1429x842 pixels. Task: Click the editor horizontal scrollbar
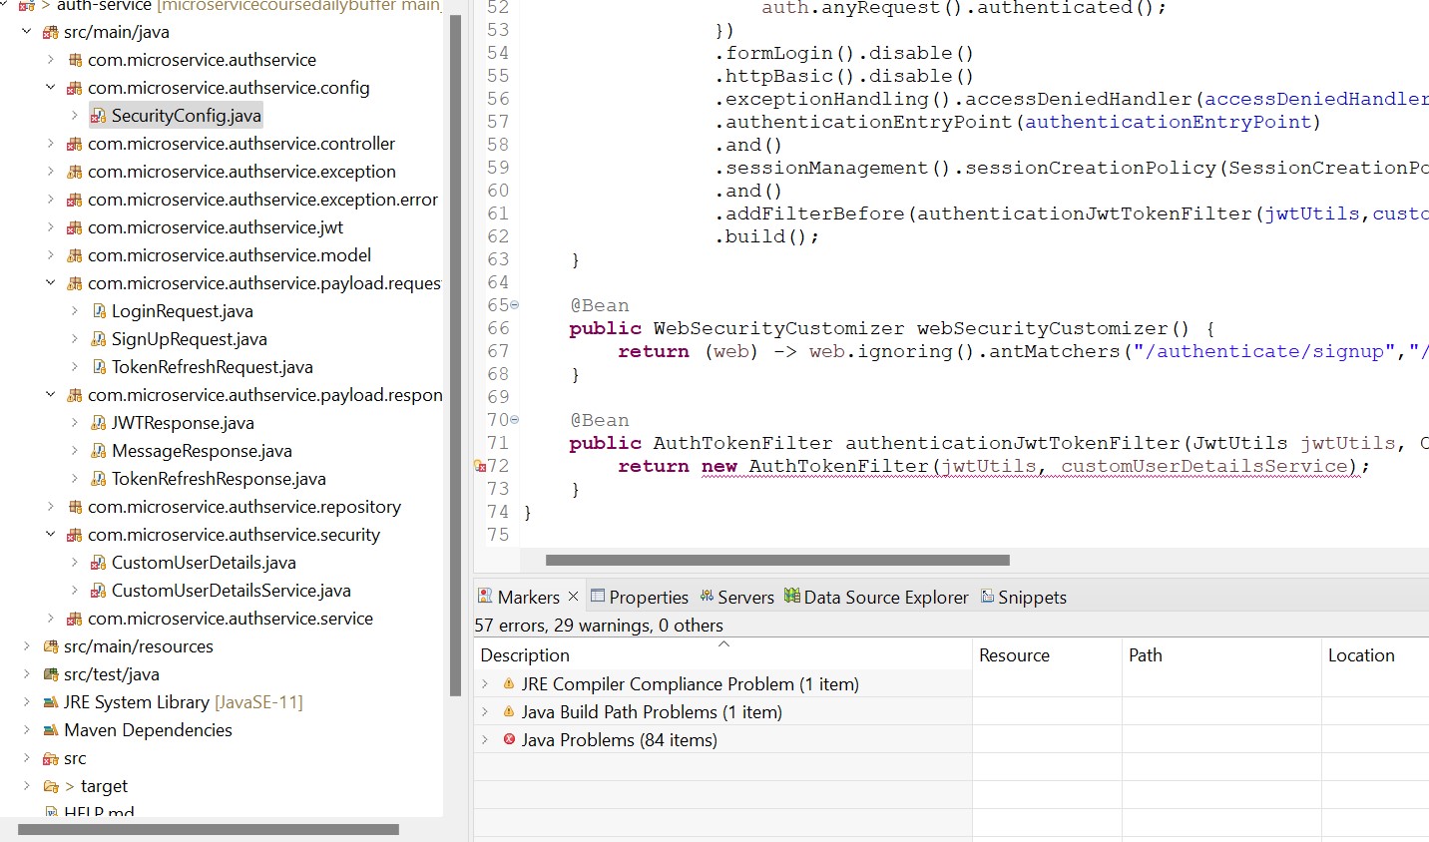(x=777, y=560)
